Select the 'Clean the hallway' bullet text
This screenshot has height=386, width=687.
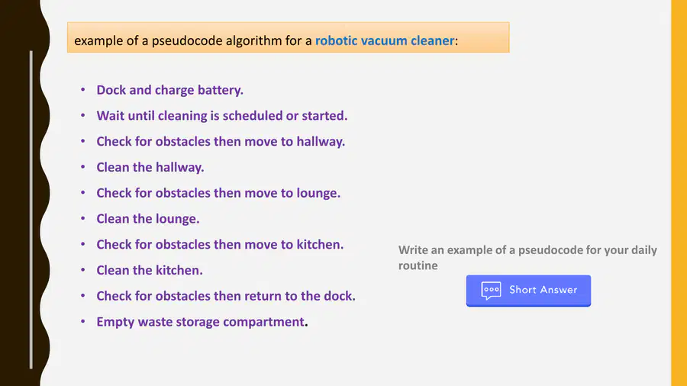point(150,167)
